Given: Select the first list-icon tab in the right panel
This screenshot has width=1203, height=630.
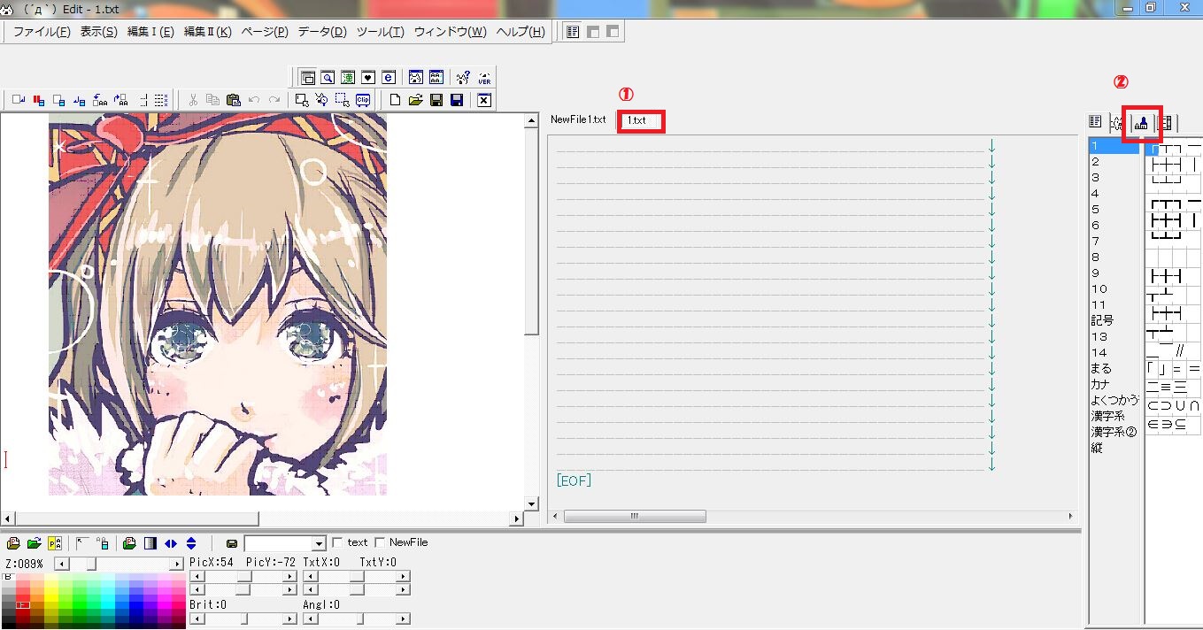Looking at the screenshot, I should [x=1095, y=123].
